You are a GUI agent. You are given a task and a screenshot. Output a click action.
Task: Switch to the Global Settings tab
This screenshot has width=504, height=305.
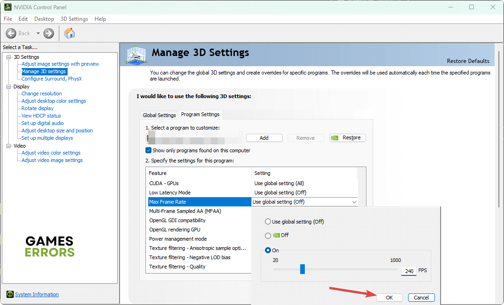point(159,115)
